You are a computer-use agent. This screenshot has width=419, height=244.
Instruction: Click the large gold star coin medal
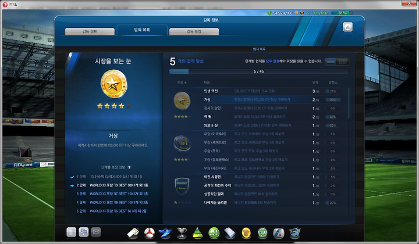click(x=114, y=84)
